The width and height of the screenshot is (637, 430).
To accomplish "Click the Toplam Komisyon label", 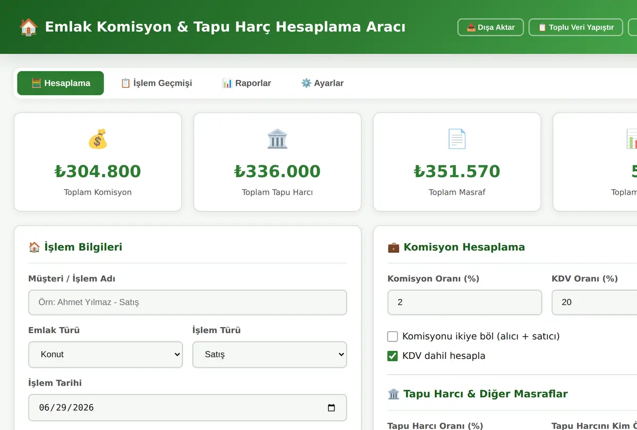I will point(98,192).
